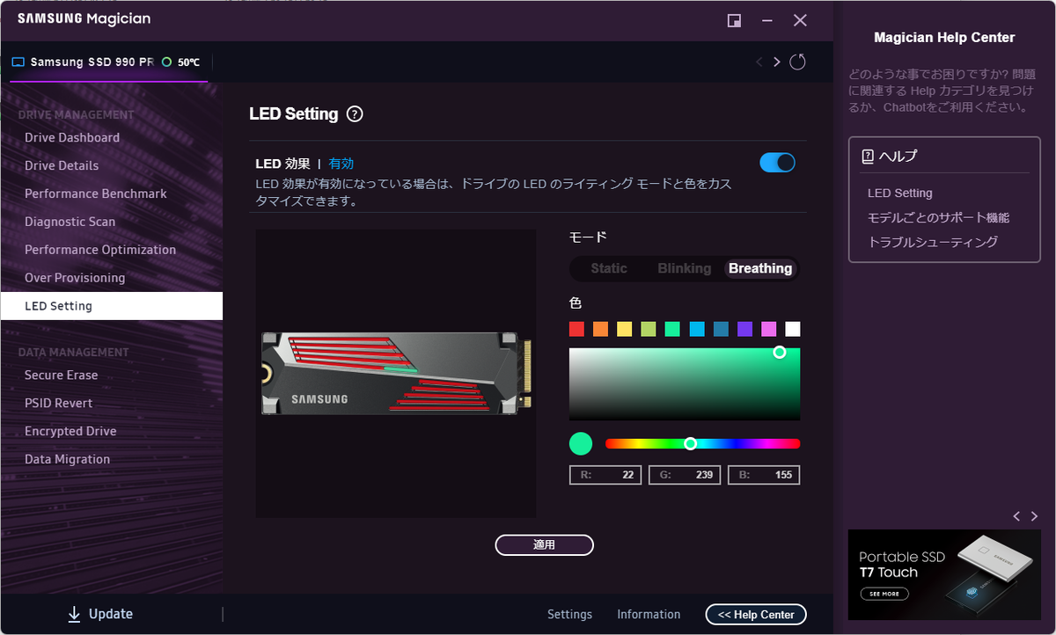The height and width of the screenshot is (635, 1056).
Task: Click the Portable SSD T7 Touch banner
Action: click(944, 575)
